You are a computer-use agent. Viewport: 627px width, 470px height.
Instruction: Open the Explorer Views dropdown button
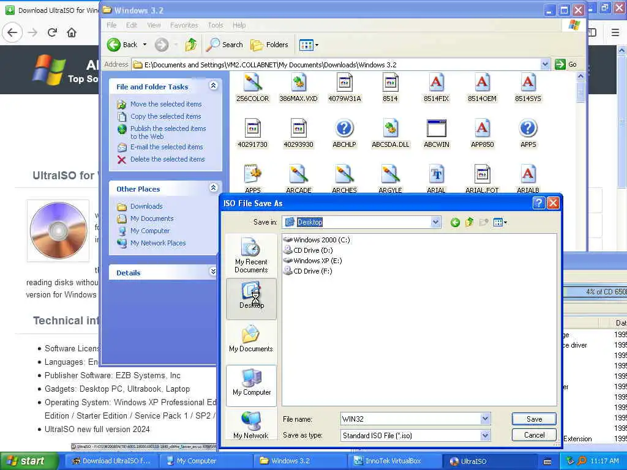pos(309,45)
